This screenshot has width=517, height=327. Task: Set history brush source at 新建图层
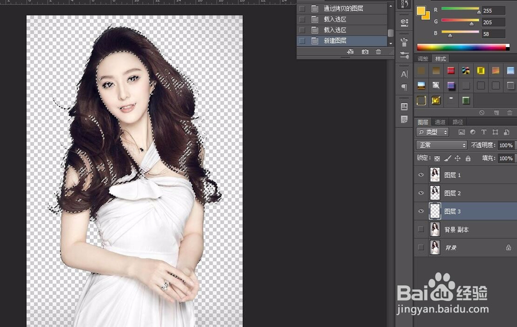[302, 40]
